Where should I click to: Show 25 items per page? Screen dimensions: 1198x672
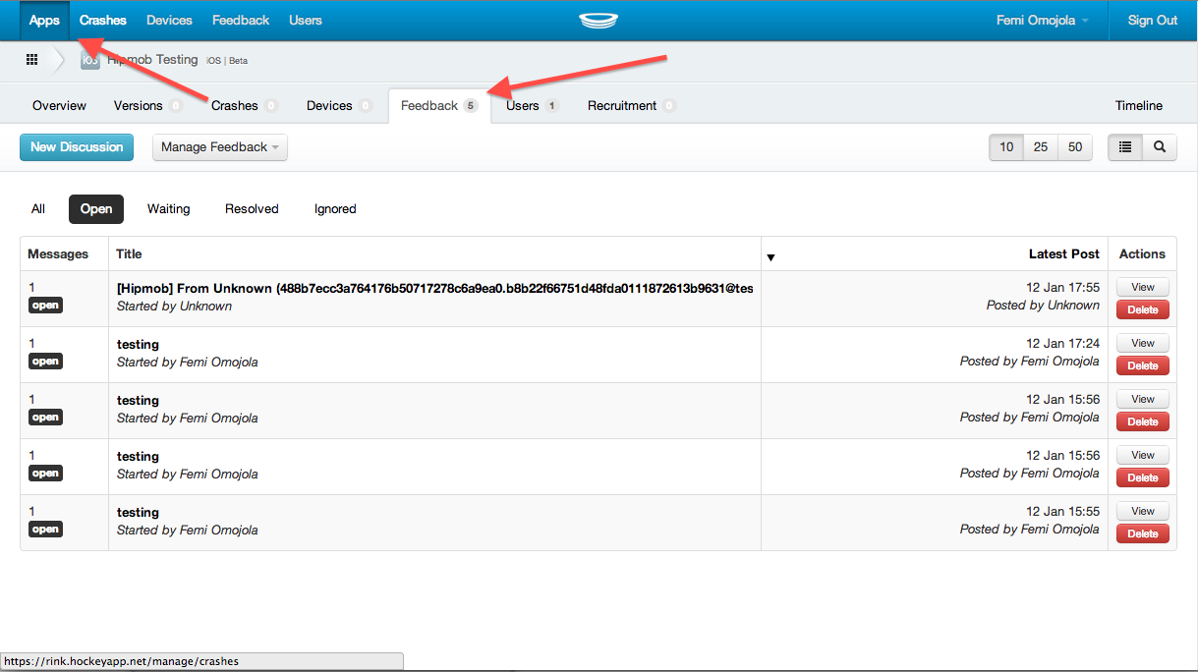pyautogui.click(x=1041, y=147)
